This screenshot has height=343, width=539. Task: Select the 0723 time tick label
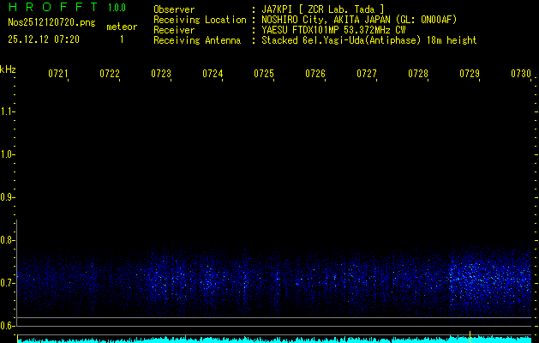(x=161, y=75)
